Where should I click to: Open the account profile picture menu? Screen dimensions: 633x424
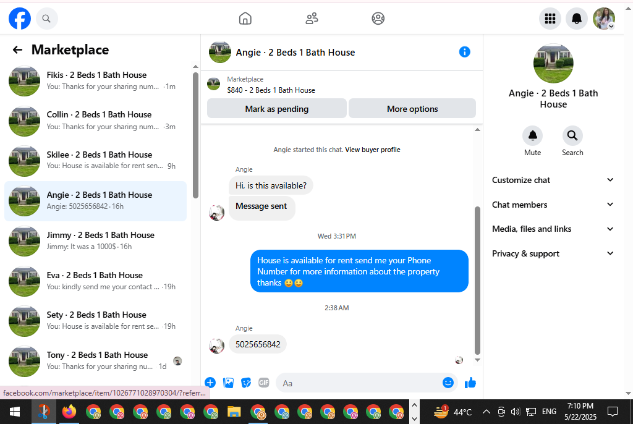click(603, 19)
